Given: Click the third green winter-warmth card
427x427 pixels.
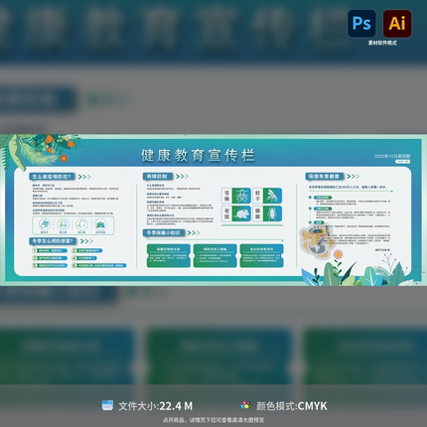Looking at the screenshot, I should pos(261,255).
